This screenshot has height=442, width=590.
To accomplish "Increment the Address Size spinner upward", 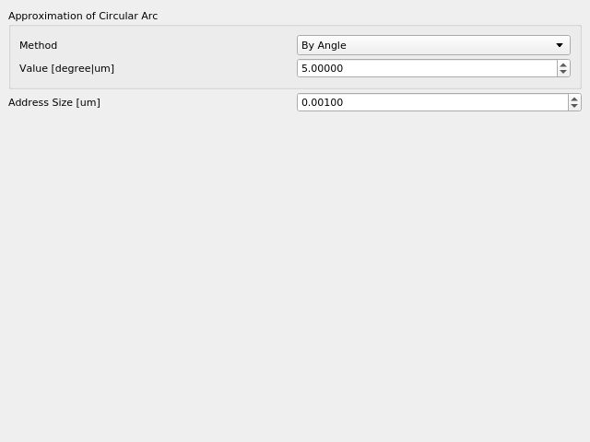I will click(574, 99).
